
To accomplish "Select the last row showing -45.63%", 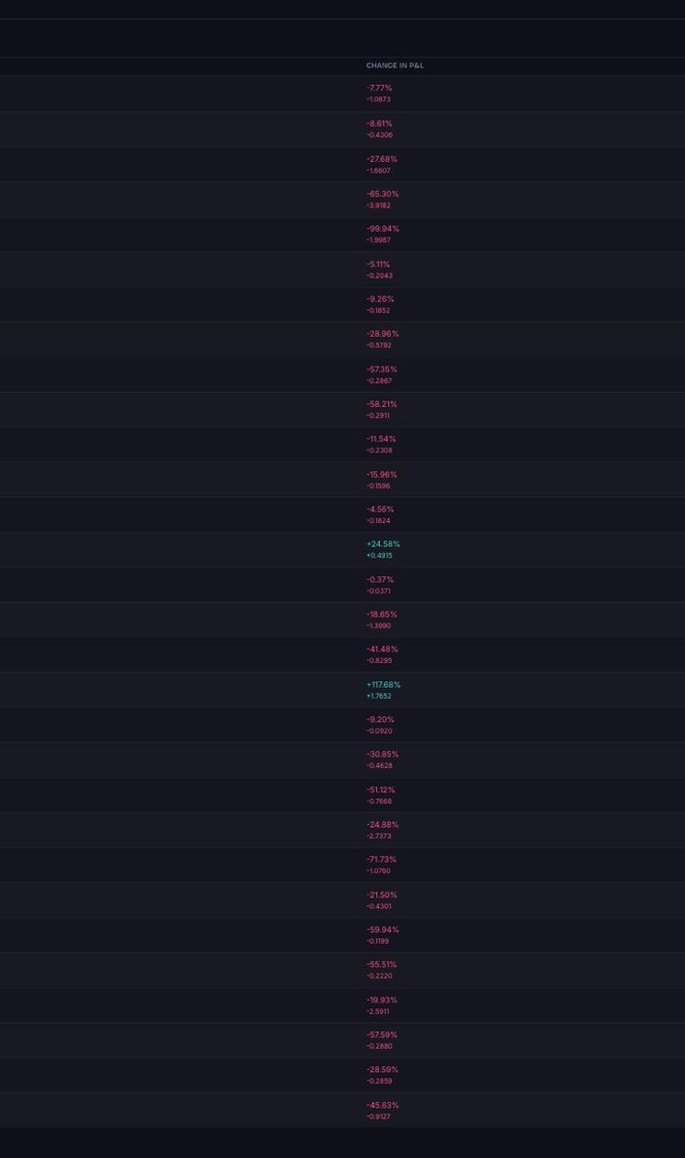I will 342,1111.
